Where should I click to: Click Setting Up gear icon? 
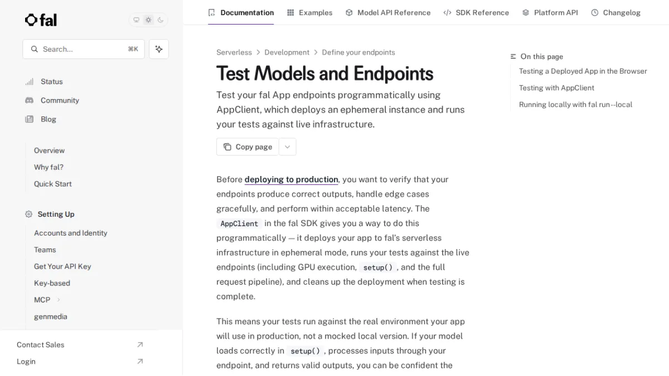click(x=28, y=214)
